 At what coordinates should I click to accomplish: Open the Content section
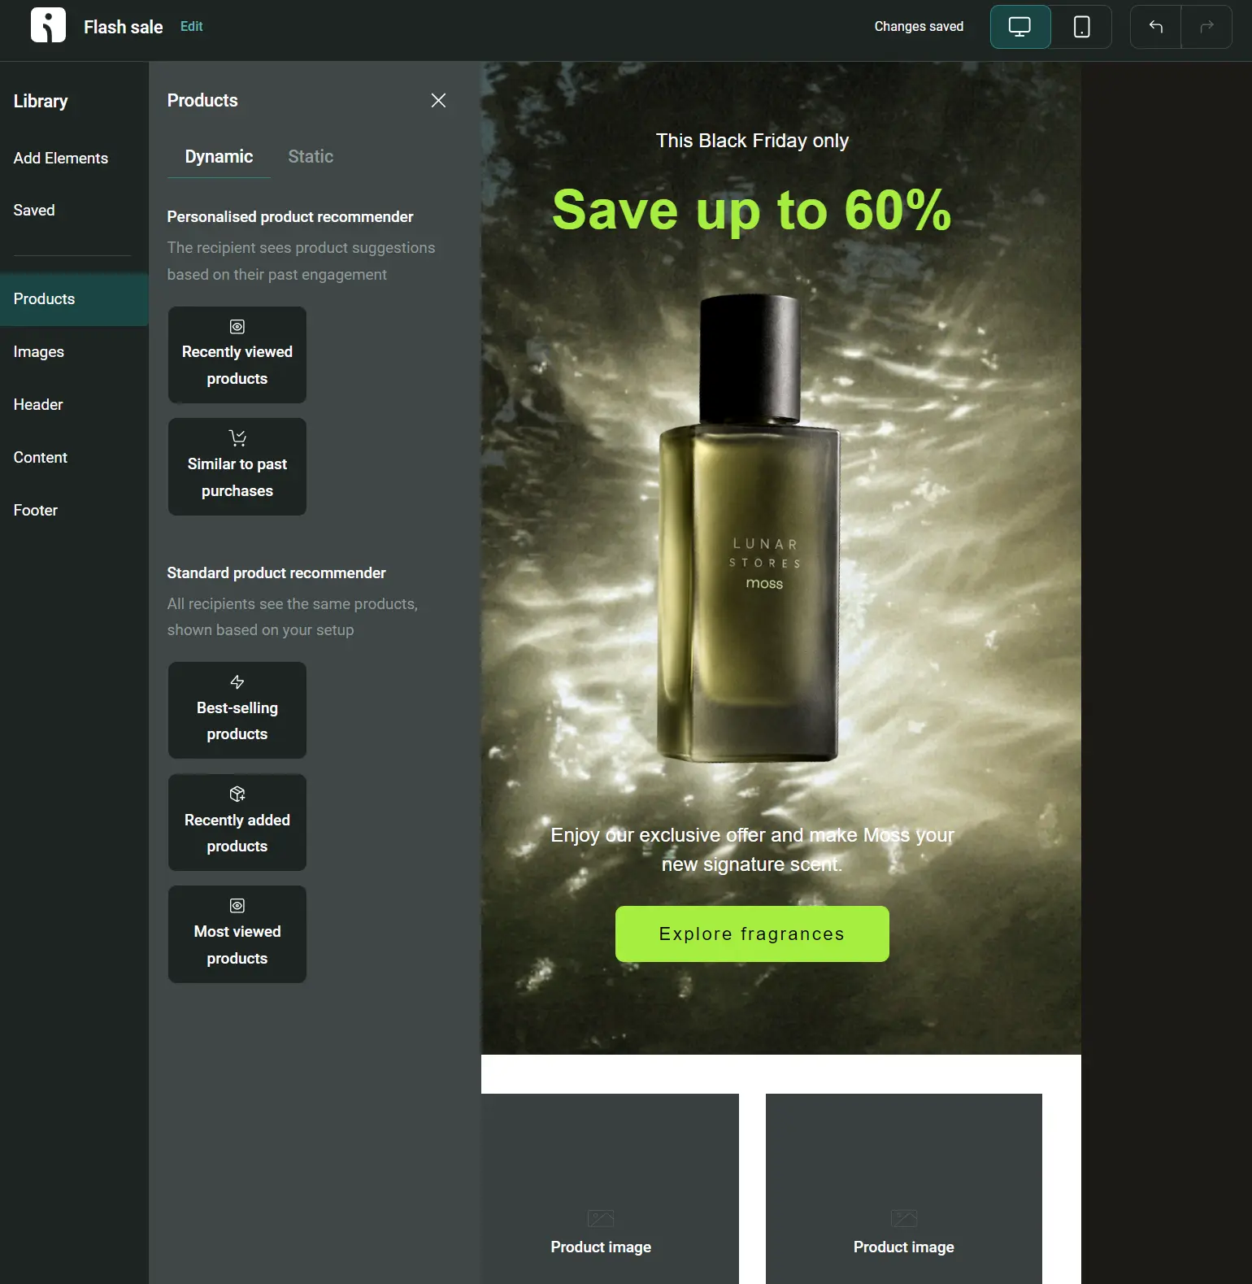[41, 458]
